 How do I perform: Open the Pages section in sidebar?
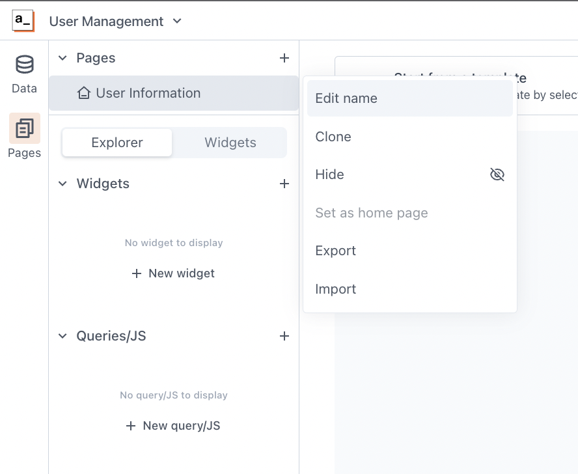point(24,137)
